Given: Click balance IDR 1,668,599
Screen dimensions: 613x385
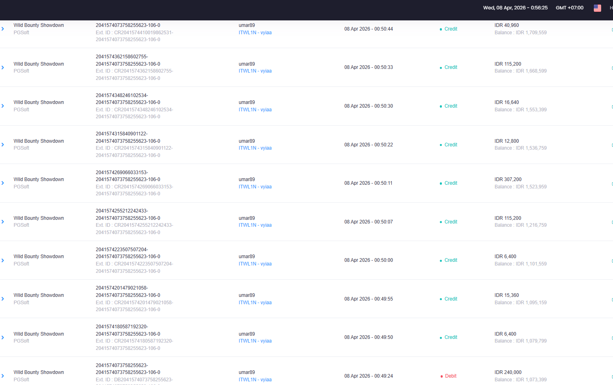Looking at the screenshot, I should (x=521, y=71).
